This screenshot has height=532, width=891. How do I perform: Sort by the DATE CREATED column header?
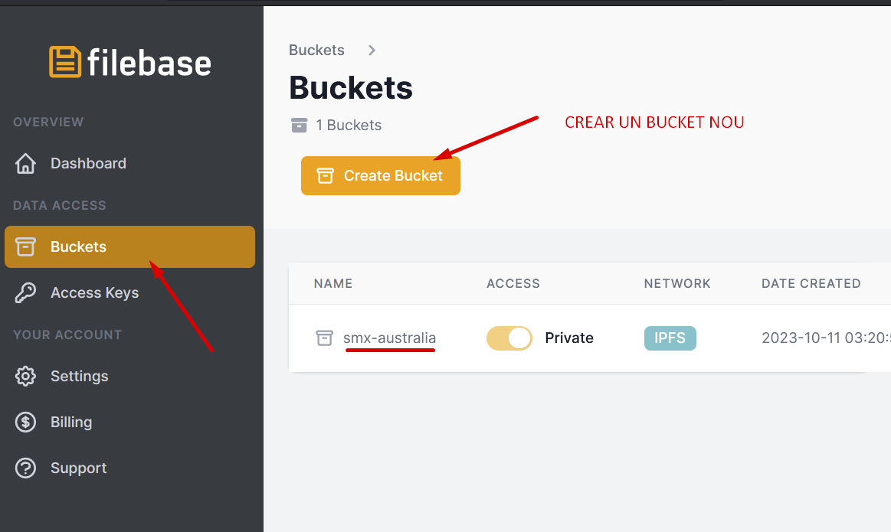[811, 283]
